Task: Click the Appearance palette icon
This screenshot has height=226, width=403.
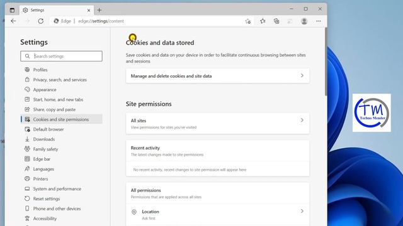Action: 27,89
